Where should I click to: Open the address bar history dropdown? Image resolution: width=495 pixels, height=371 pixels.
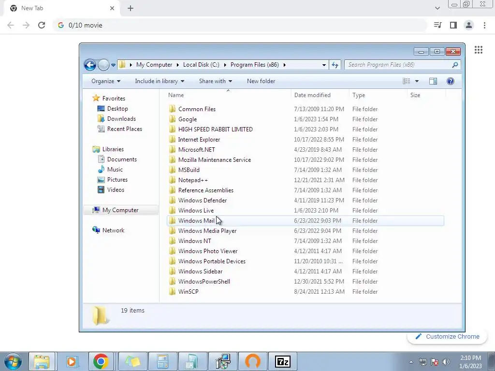click(x=324, y=65)
